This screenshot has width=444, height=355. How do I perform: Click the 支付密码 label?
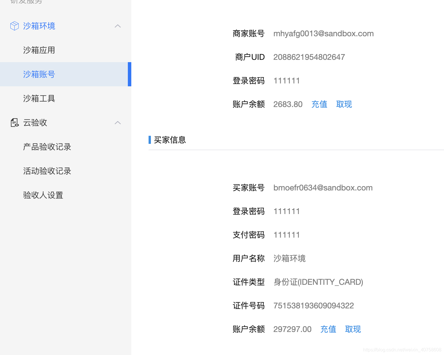[x=248, y=235]
